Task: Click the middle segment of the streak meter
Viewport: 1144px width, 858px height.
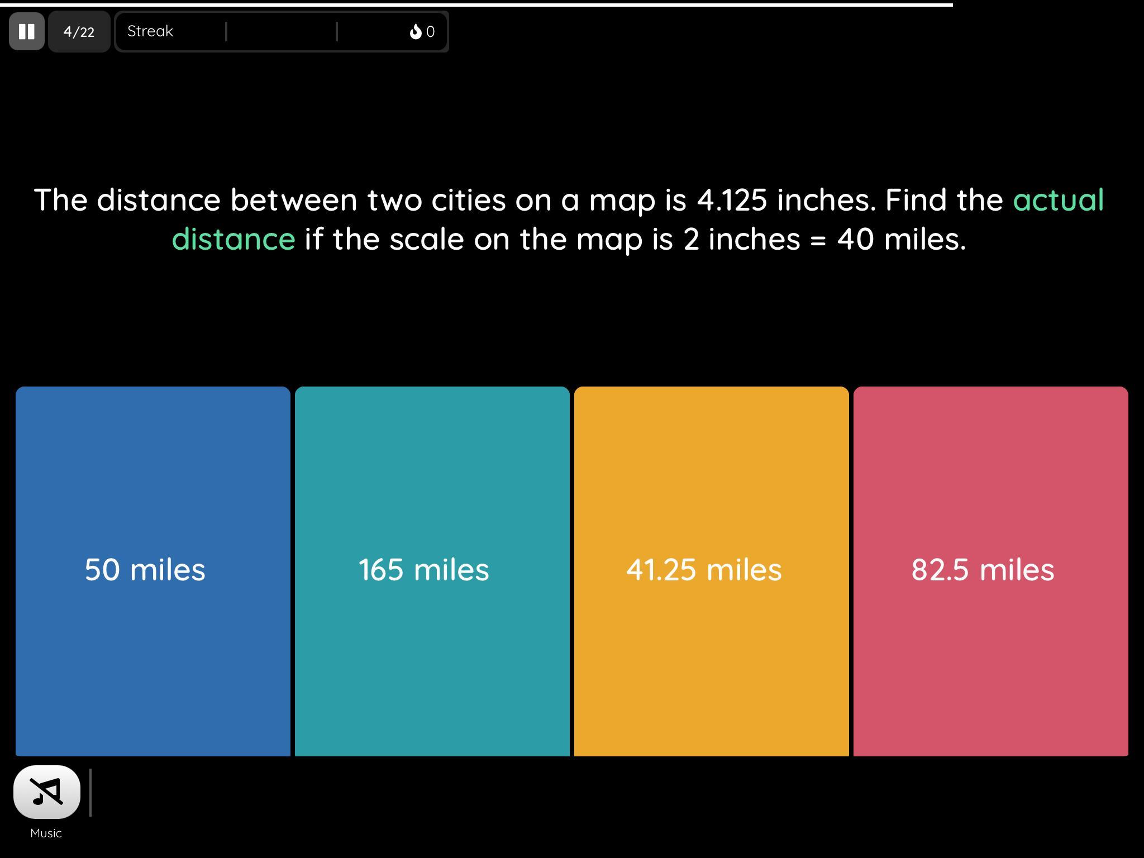Action: click(282, 32)
